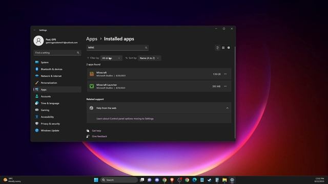Click the Help from the web globe icon
328x184 pixels.
[91, 108]
